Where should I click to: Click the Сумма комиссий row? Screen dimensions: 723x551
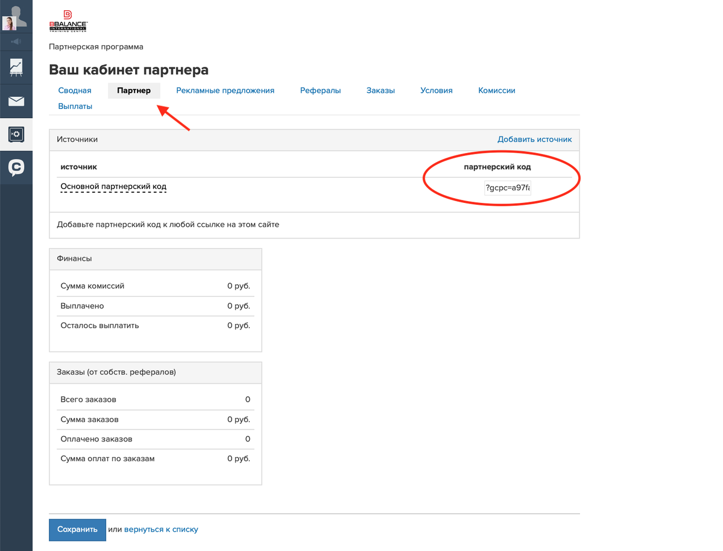156,286
